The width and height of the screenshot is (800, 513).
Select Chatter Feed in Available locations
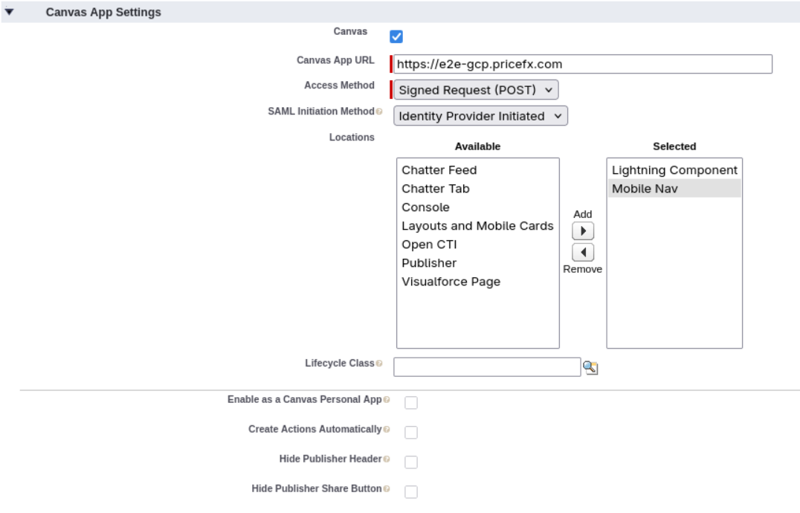point(439,170)
